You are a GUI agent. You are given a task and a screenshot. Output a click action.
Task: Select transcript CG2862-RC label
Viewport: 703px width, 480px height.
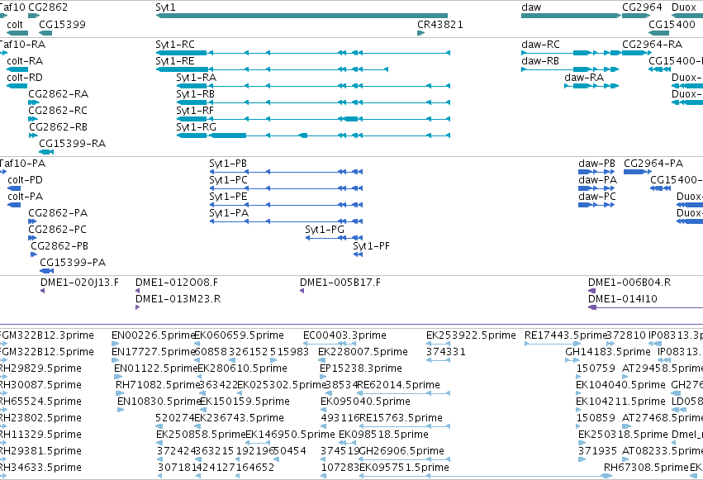pos(58,111)
